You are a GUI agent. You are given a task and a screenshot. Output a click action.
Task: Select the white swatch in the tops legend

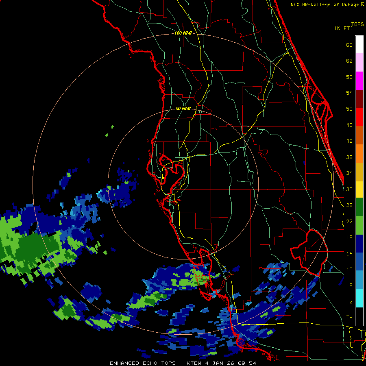[x=359, y=45]
